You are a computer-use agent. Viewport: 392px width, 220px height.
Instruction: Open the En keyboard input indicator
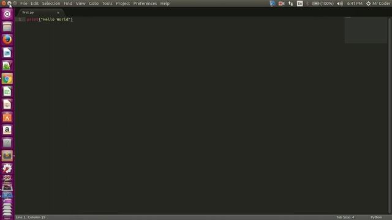[300, 4]
